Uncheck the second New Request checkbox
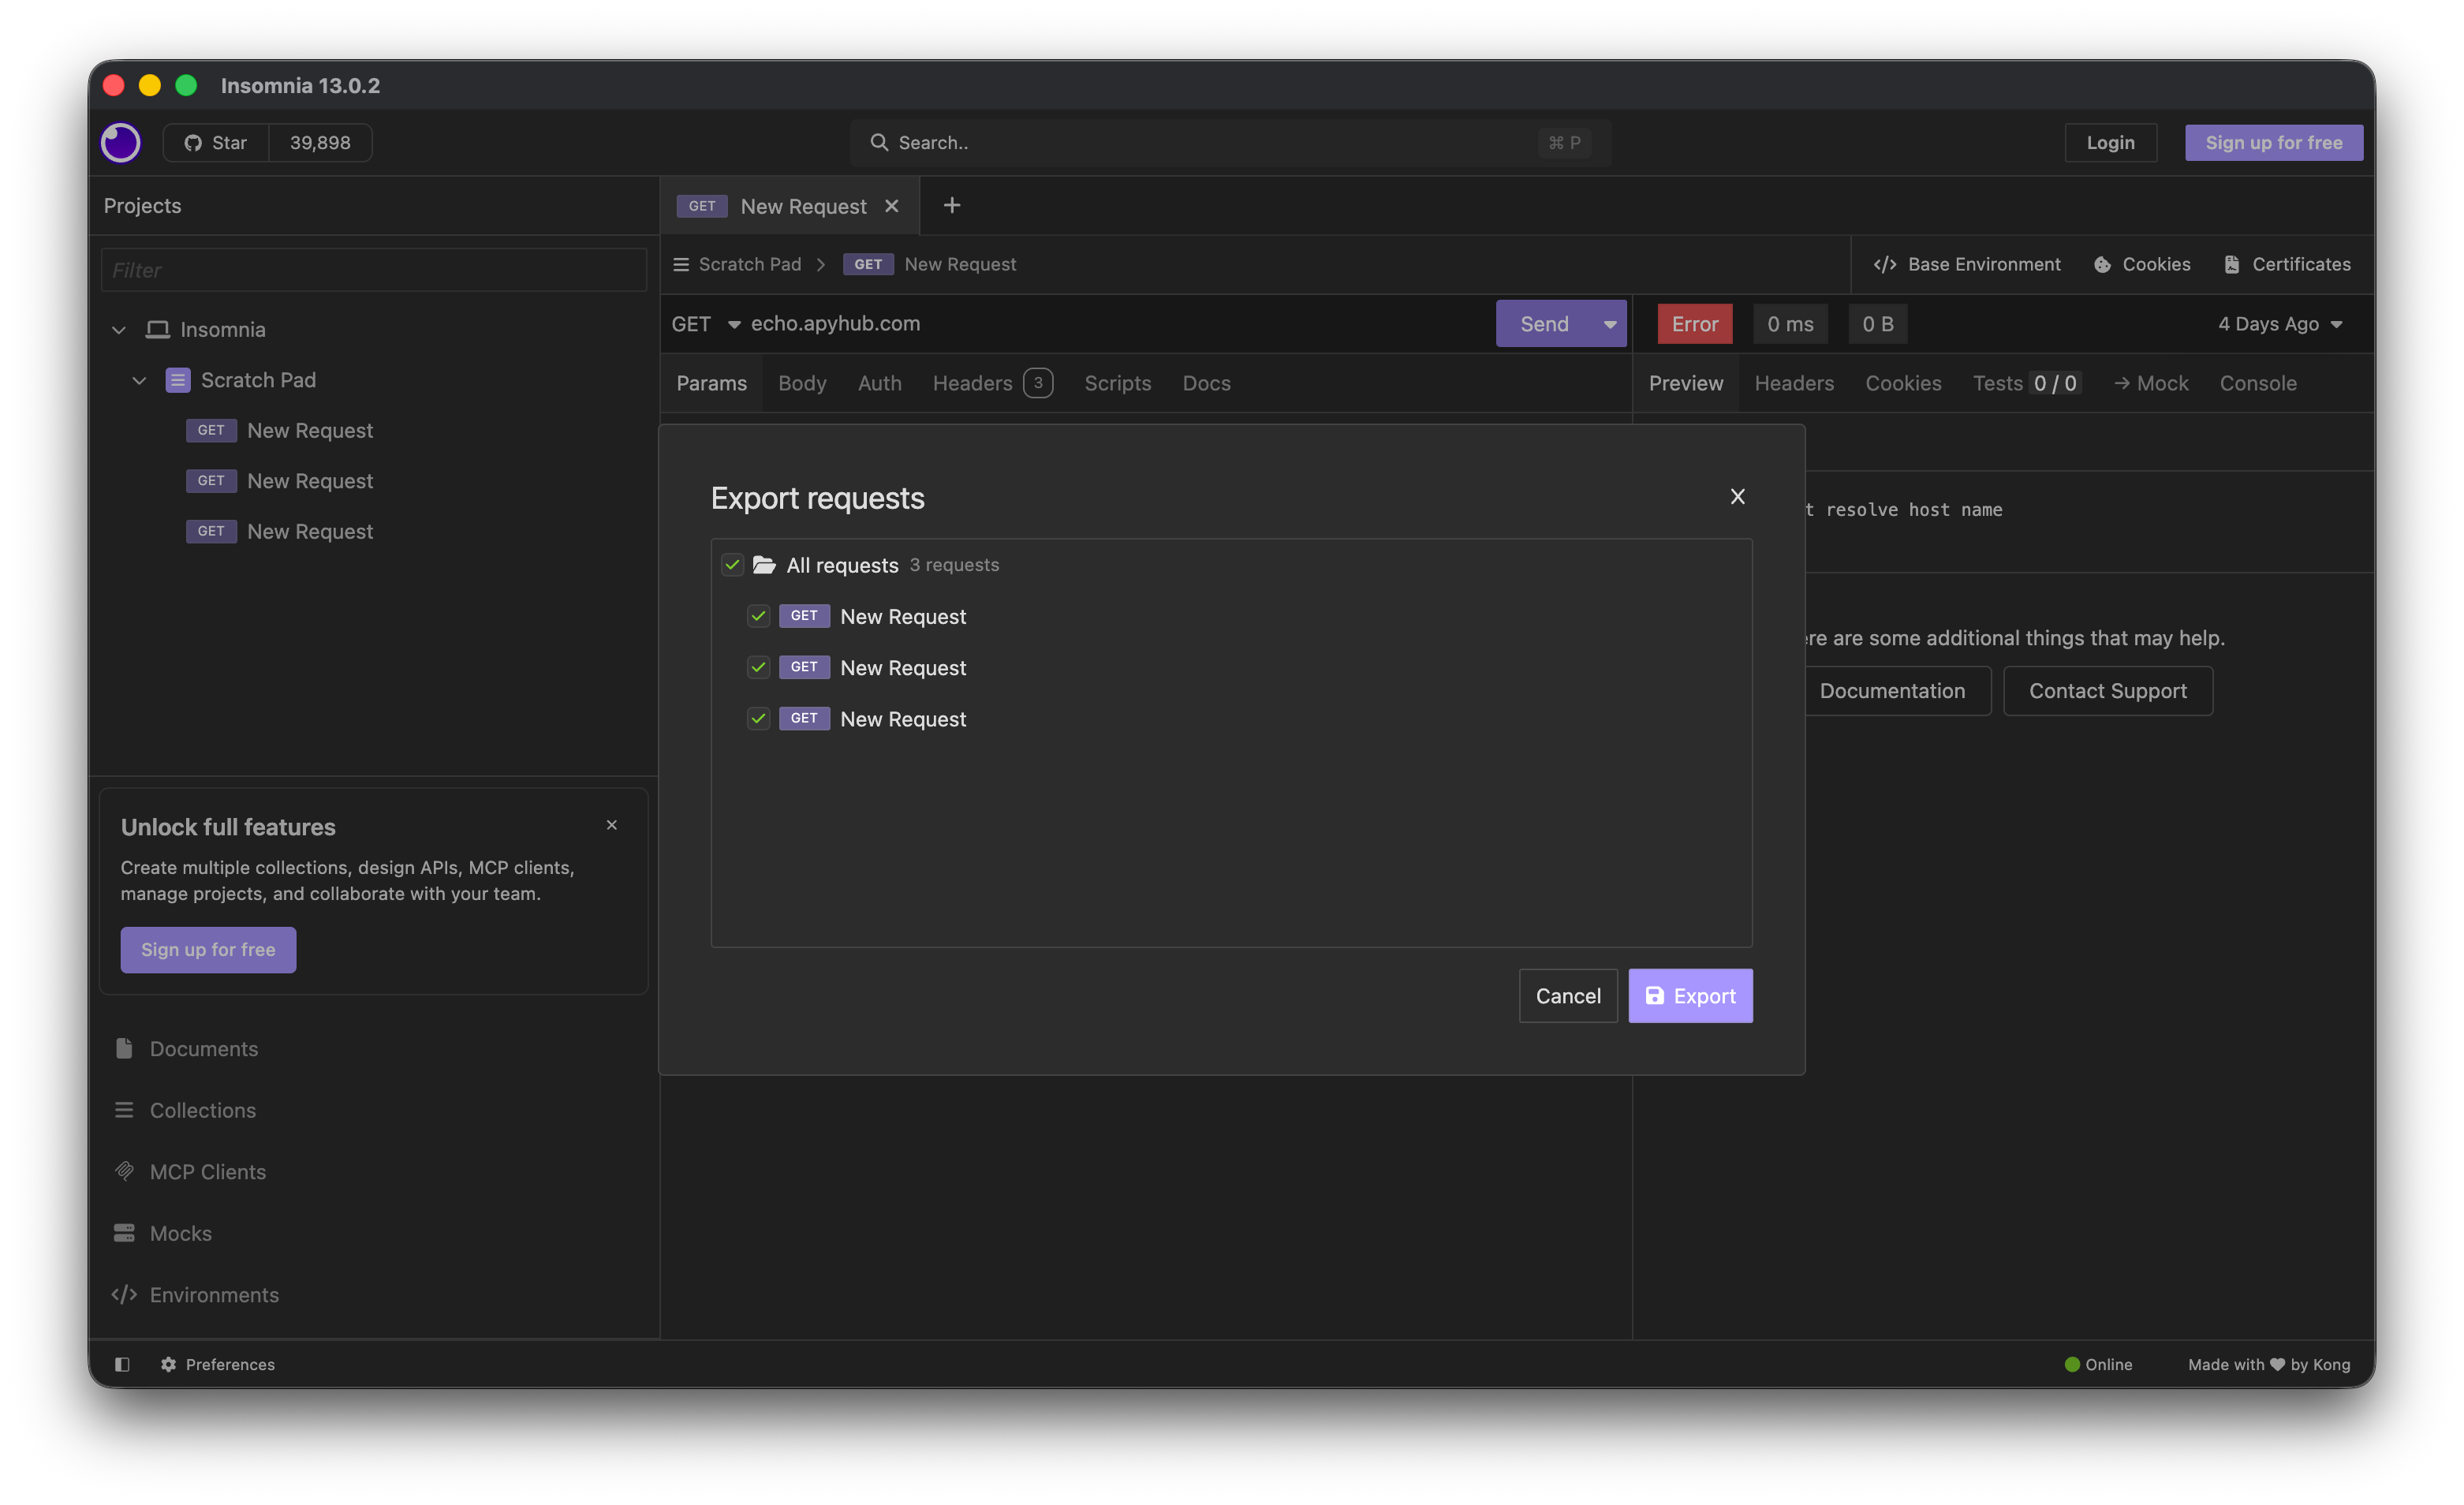The height and width of the screenshot is (1505, 2464). point(759,668)
